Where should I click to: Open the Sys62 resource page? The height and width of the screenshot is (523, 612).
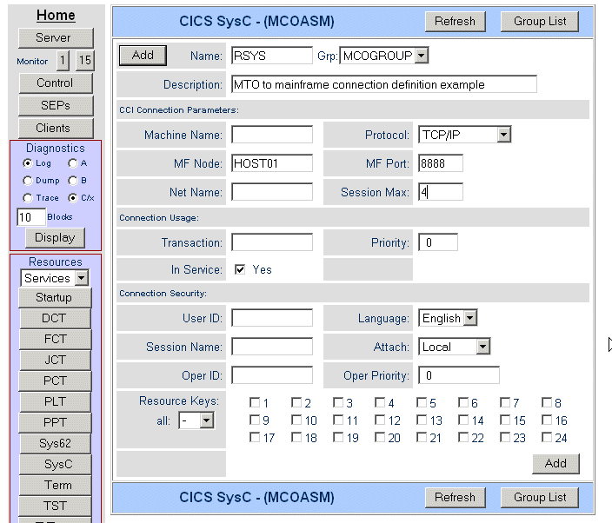(x=55, y=443)
